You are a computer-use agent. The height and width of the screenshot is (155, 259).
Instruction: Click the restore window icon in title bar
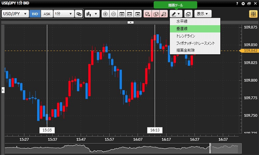click(x=249, y=3)
